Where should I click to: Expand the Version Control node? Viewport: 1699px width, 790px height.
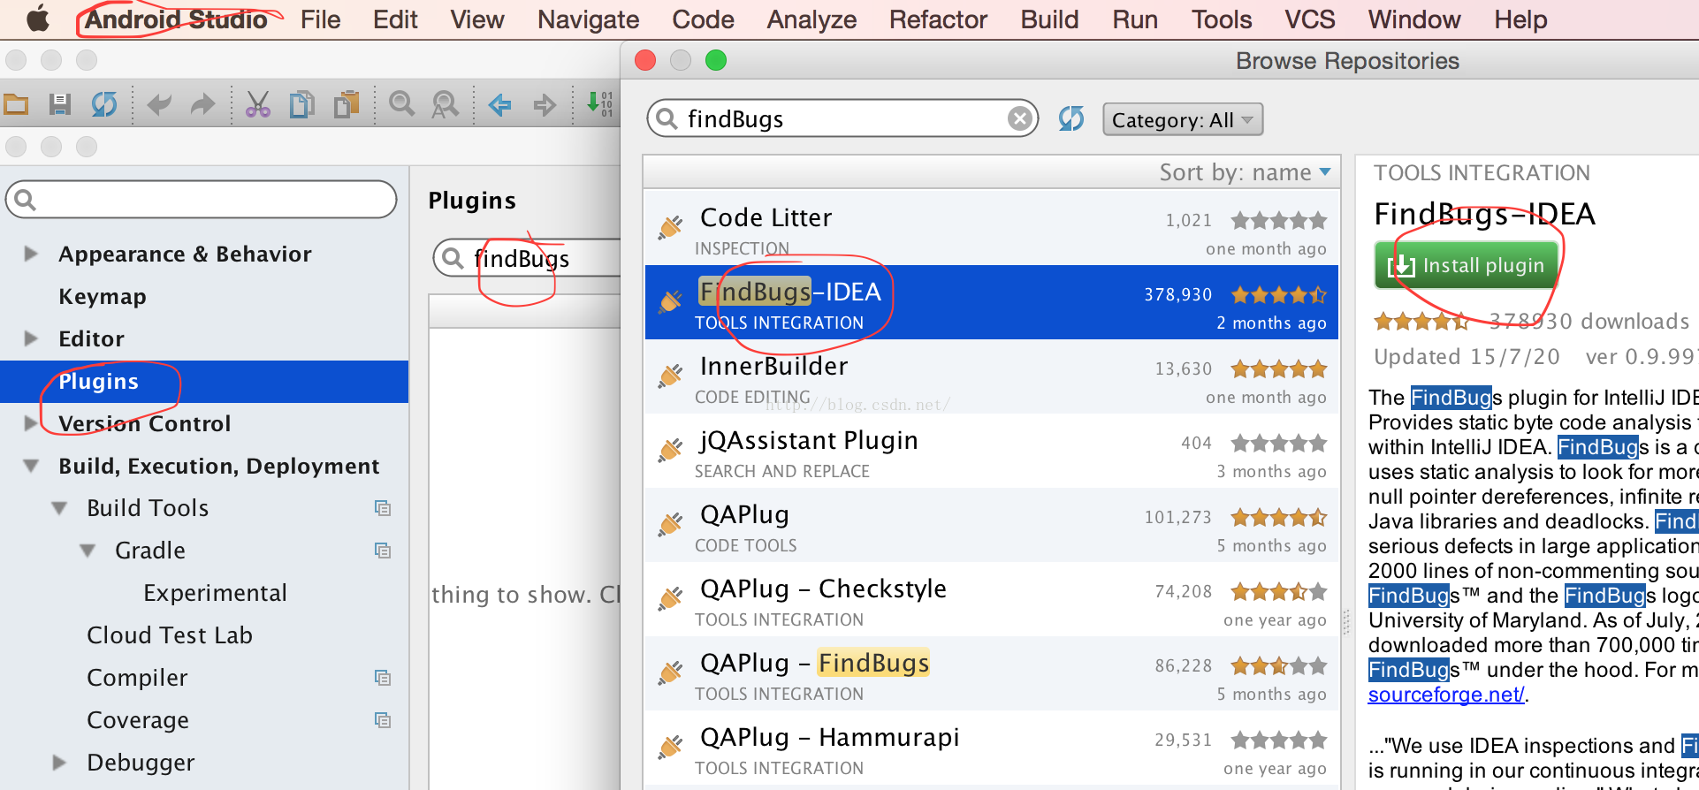pyautogui.click(x=31, y=423)
